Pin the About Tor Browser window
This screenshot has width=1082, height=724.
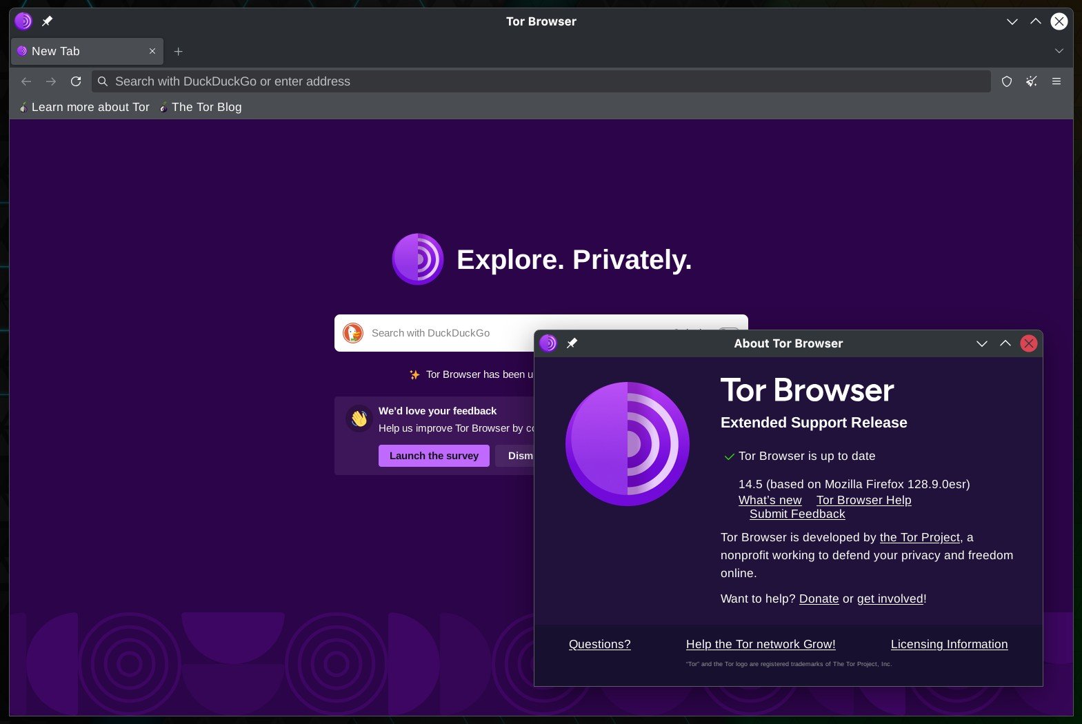572,343
